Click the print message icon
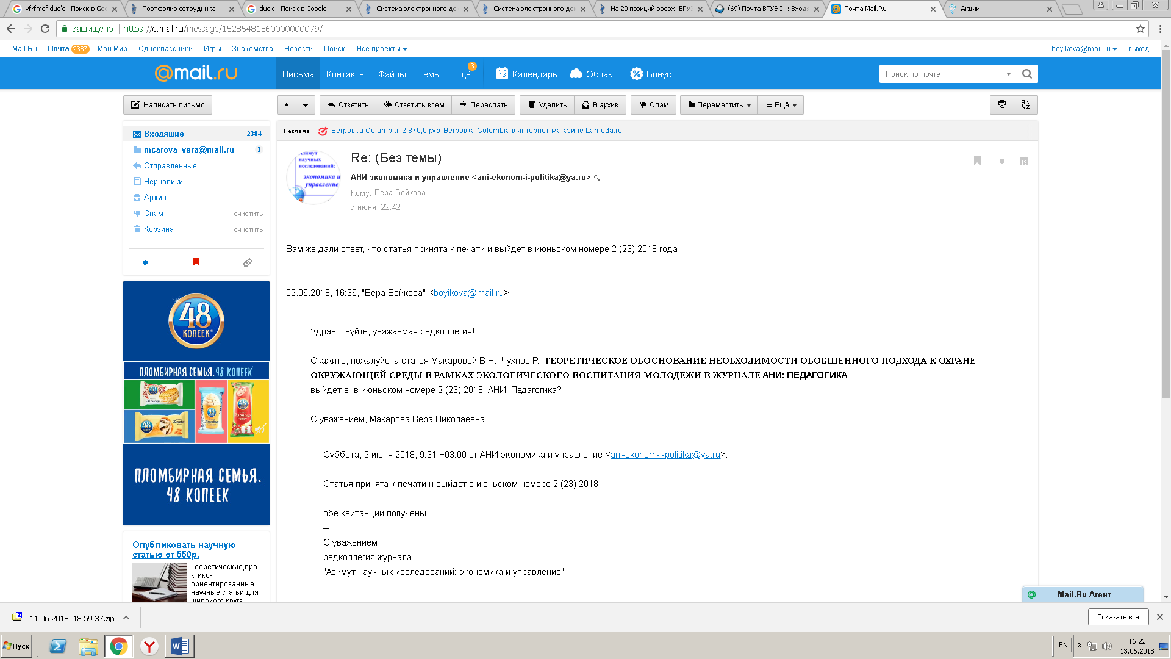 [x=1001, y=105]
